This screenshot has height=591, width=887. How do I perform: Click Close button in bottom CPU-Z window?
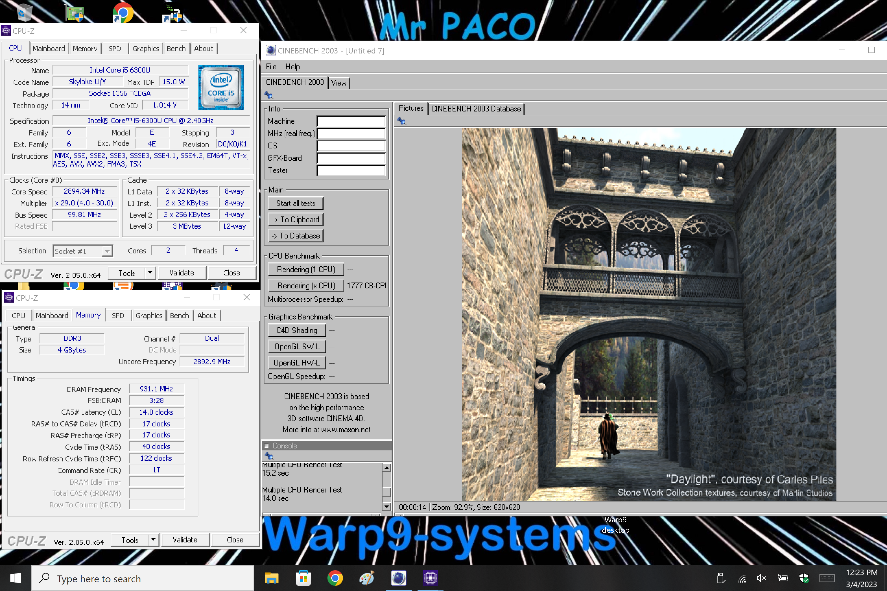(x=235, y=539)
